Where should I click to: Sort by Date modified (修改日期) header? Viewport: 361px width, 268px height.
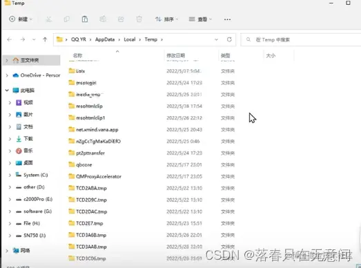[x=175, y=55]
